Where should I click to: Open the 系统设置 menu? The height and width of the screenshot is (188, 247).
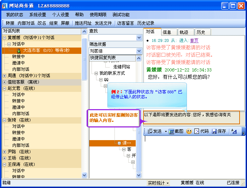point(37,15)
